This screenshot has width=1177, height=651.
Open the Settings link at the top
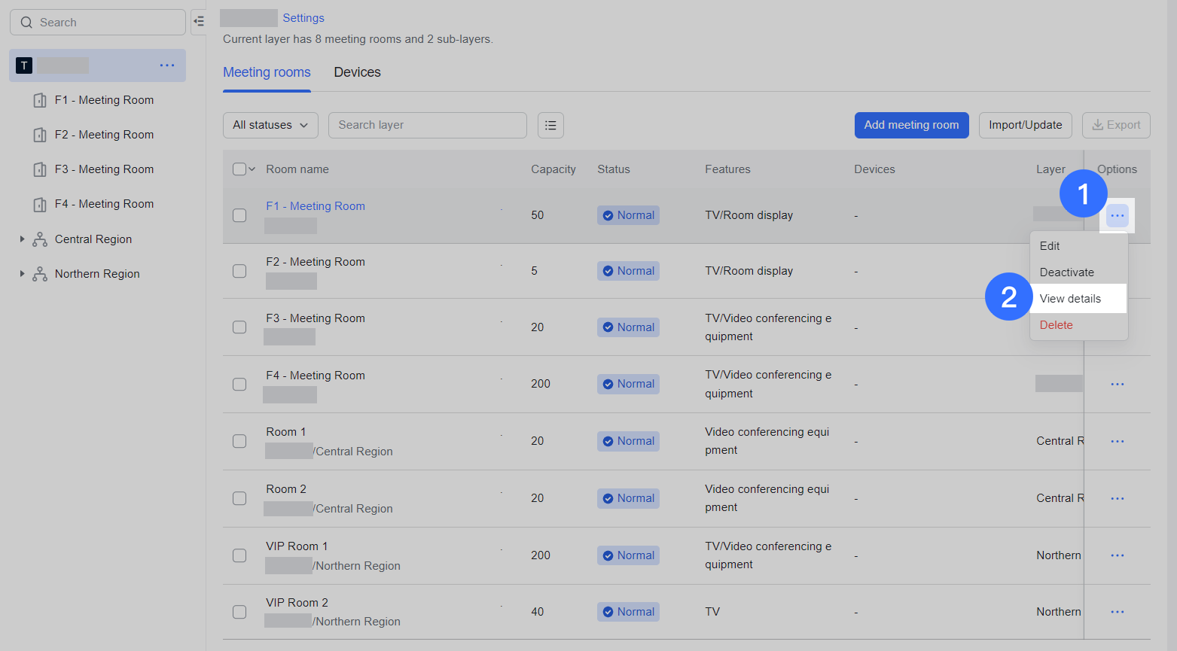coord(303,18)
